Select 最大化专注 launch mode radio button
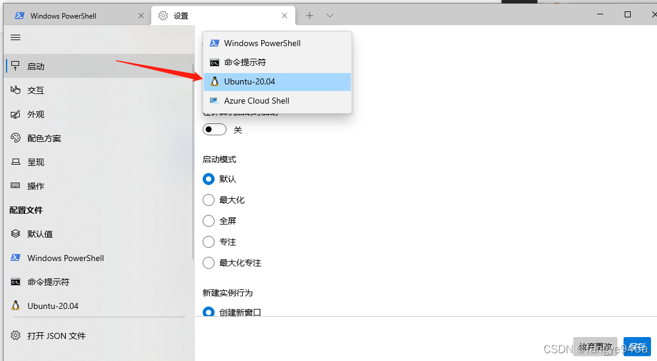This screenshot has height=361, width=657. tap(209, 263)
